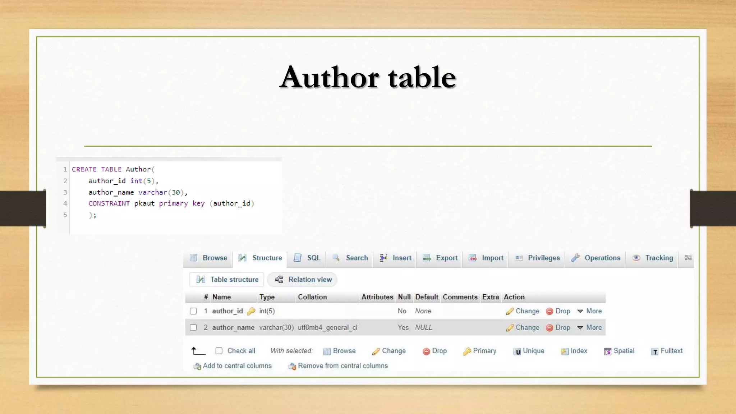This screenshot has height=414, width=736.
Task: Click the Author table slide title
Action: (368, 77)
